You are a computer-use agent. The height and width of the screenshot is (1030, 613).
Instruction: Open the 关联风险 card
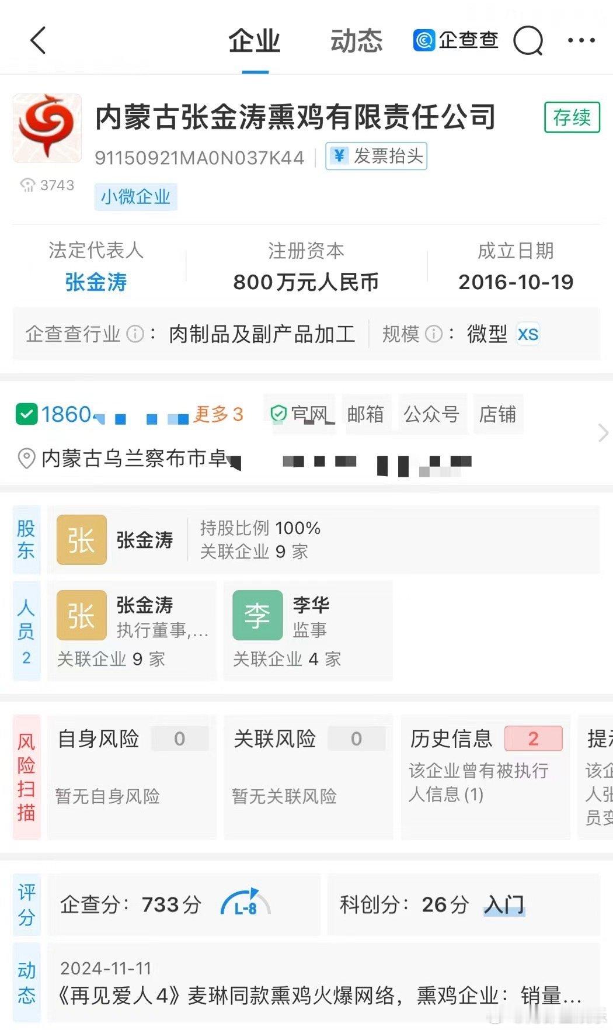pyautogui.click(x=308, y=777)
